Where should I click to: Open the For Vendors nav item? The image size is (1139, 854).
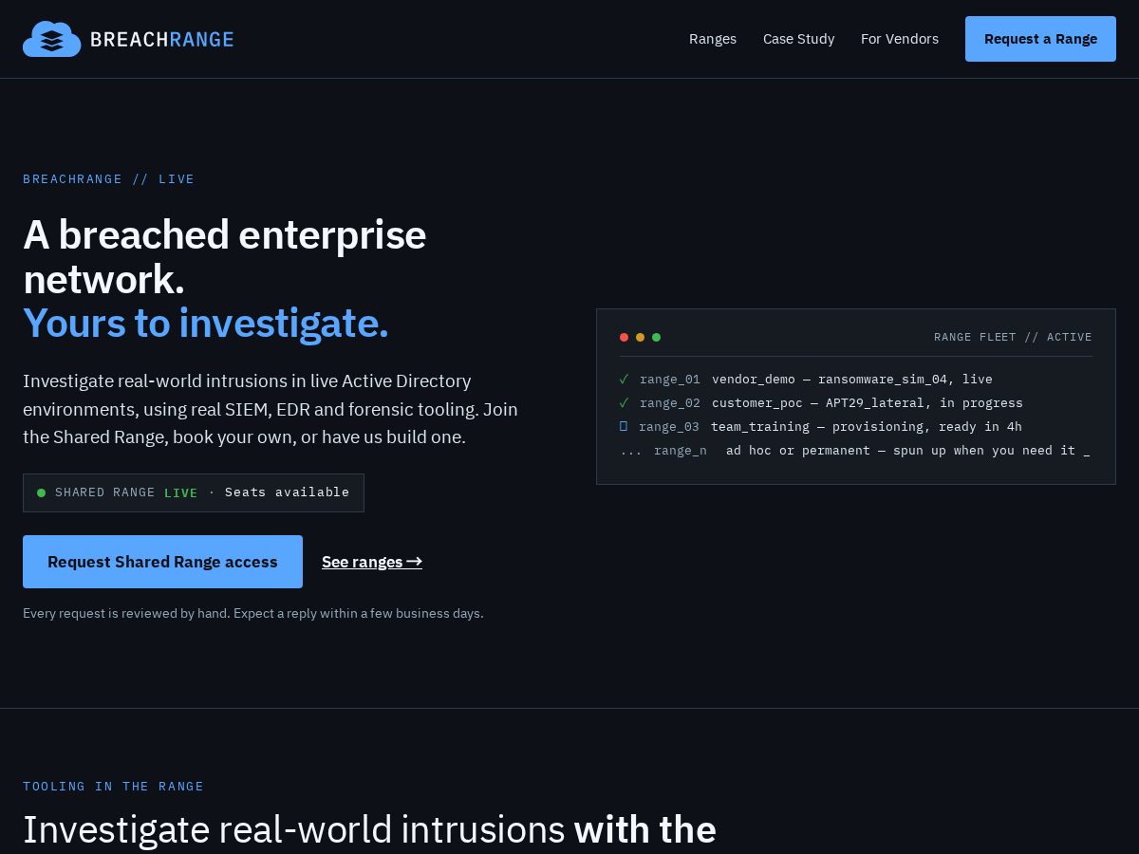coord(900,39)
